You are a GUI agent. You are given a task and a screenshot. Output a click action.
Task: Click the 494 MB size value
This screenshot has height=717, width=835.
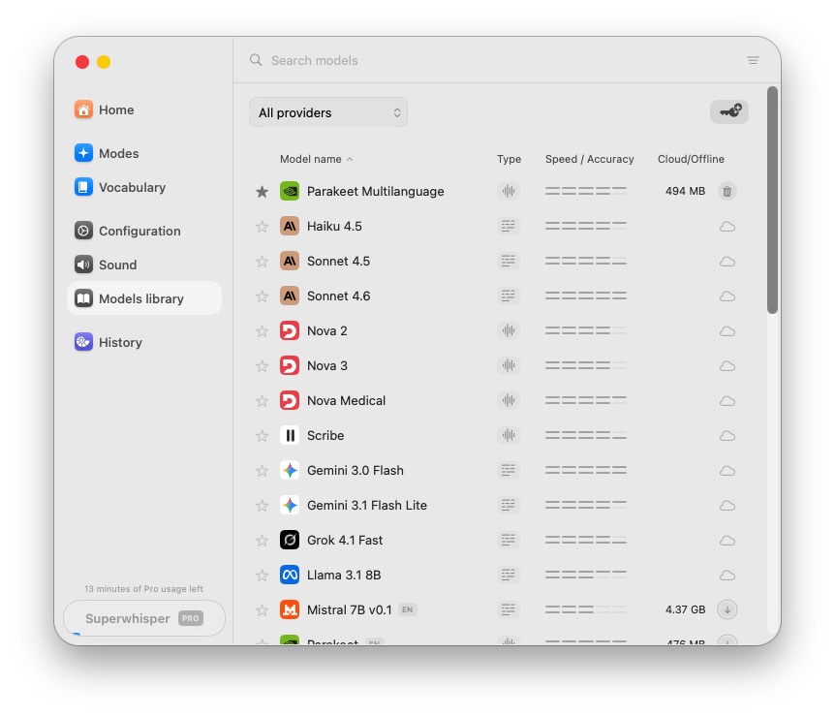click(x=686, y=191)
